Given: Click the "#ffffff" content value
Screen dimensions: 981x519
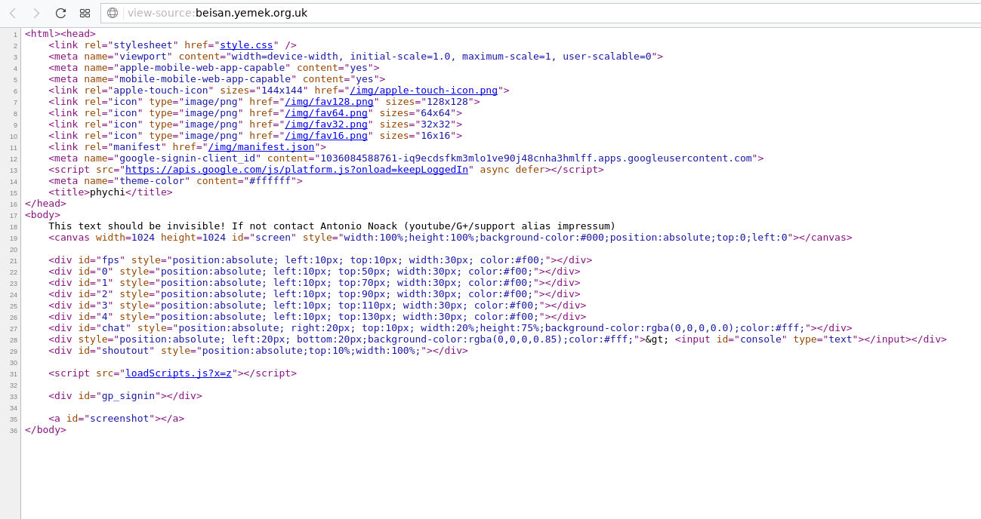Looking at the screenshot, I should point(270,181).
